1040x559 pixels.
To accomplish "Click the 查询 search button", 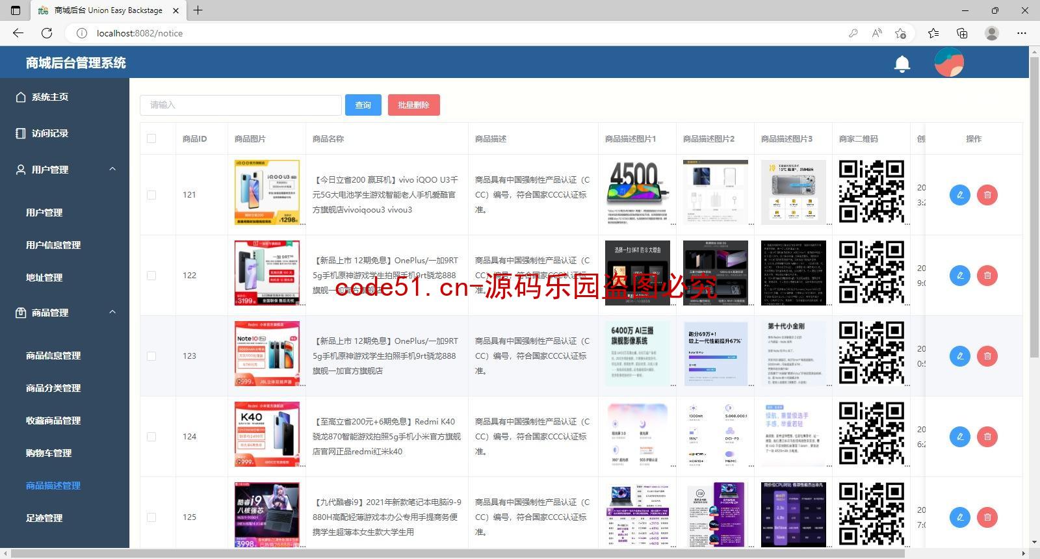I will [363, 105].
